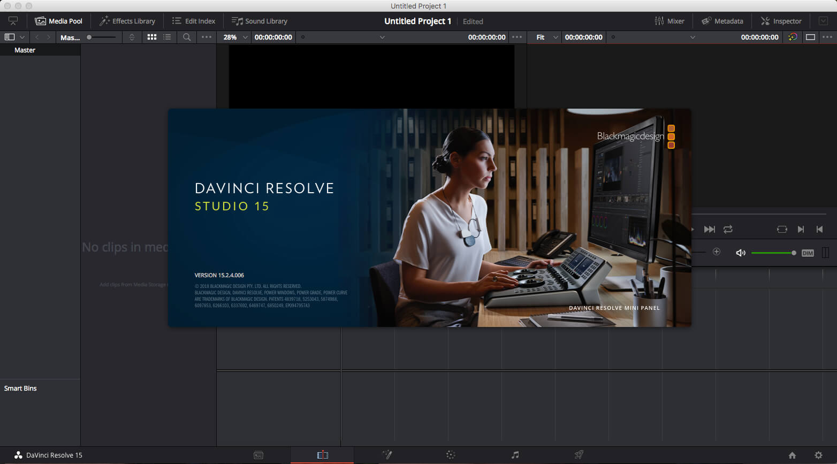837x464 pixels.
Task: Toggle the Edit Index panel
Action: [x=194, y=21]
